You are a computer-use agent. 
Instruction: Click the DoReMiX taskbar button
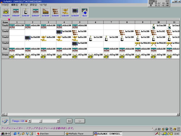coord(108,134)
